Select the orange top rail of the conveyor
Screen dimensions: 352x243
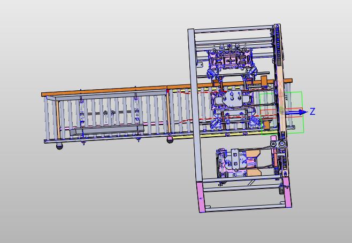click(166, 88)
